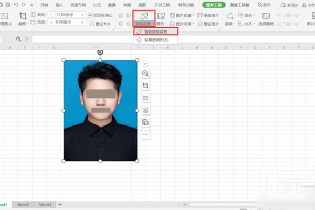Increase picture 高度 with plus button
The width and height of the screenshot is (315, 210).
82,15
